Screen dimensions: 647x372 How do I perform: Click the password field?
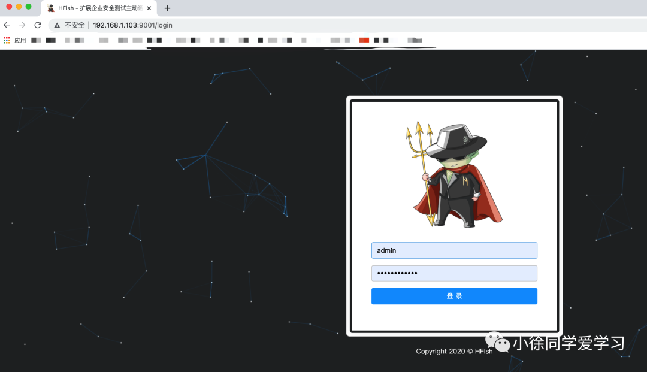(x=454, y=273)
